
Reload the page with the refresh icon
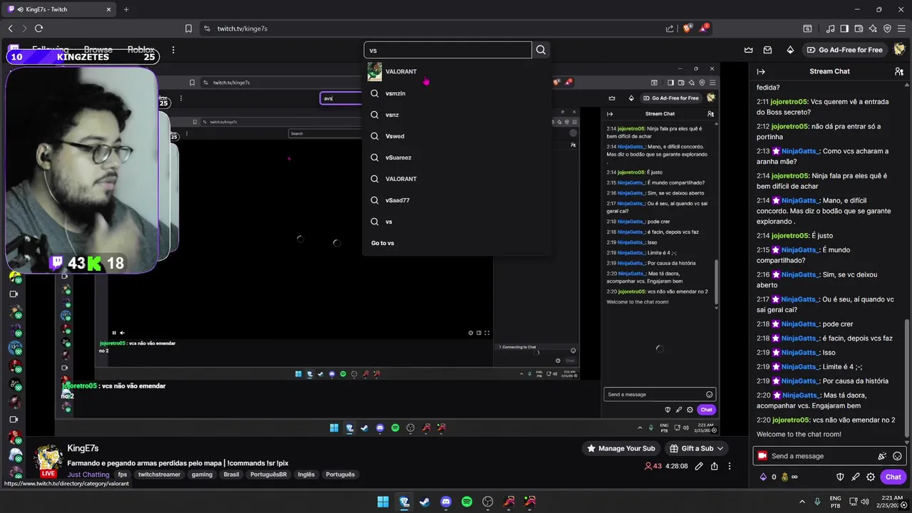point(38,28)
